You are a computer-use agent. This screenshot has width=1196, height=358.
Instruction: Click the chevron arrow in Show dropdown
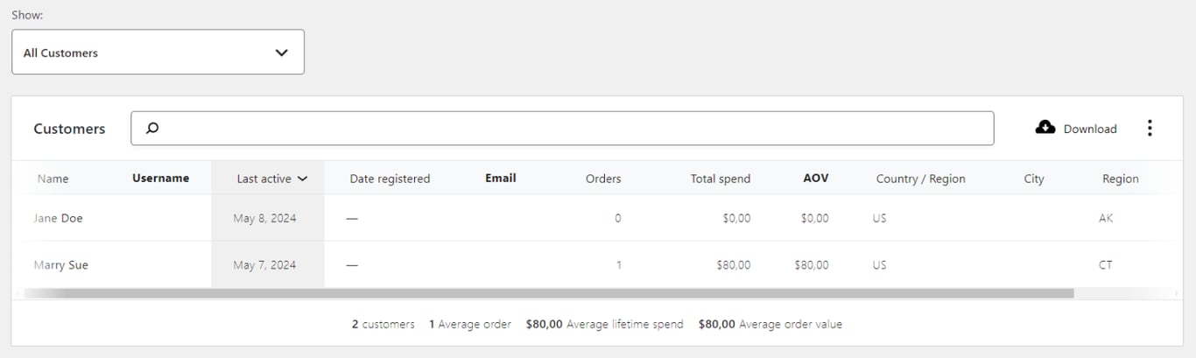[x=281, y=53]
